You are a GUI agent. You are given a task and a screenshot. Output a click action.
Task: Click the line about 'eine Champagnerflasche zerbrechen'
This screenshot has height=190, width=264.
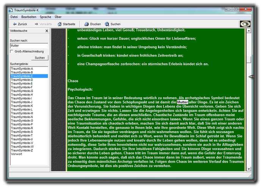pyautogui.click(x=143, y=64)
